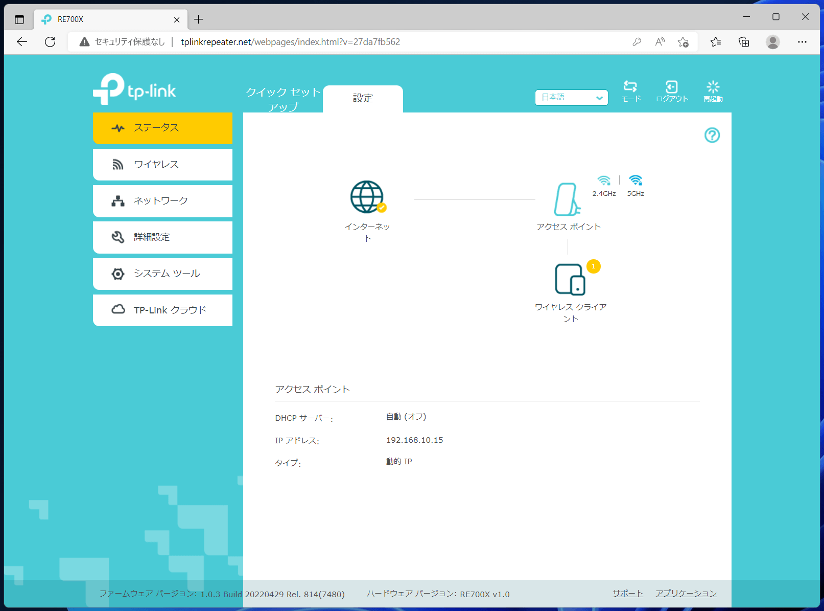The image size is (824, 611).
Task: Open the browser profile avatar
Action: [x=773, y=42]
